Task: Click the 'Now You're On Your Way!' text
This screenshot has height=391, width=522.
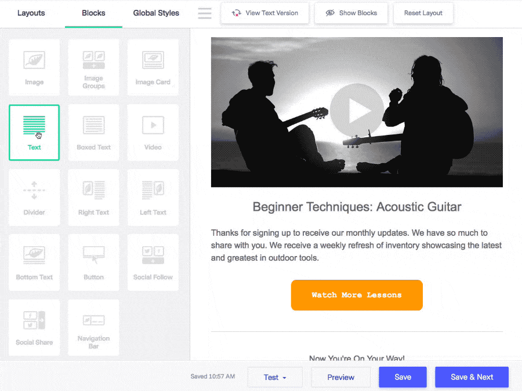Action: pos(357,358)
